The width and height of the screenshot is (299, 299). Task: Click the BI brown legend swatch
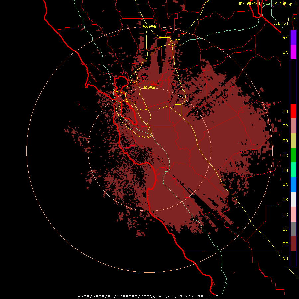293,244
